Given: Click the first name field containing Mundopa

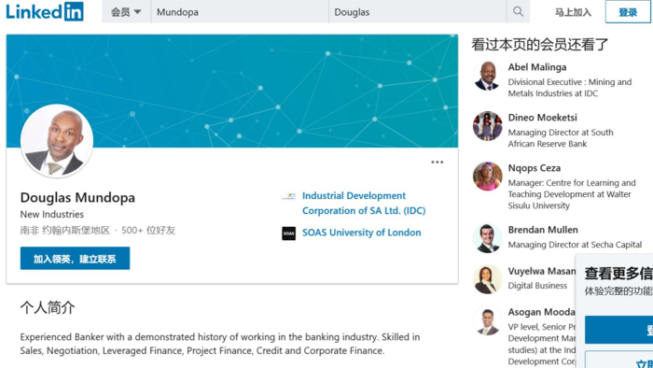Looking at the screenshot, I should [x=240, y=12].
